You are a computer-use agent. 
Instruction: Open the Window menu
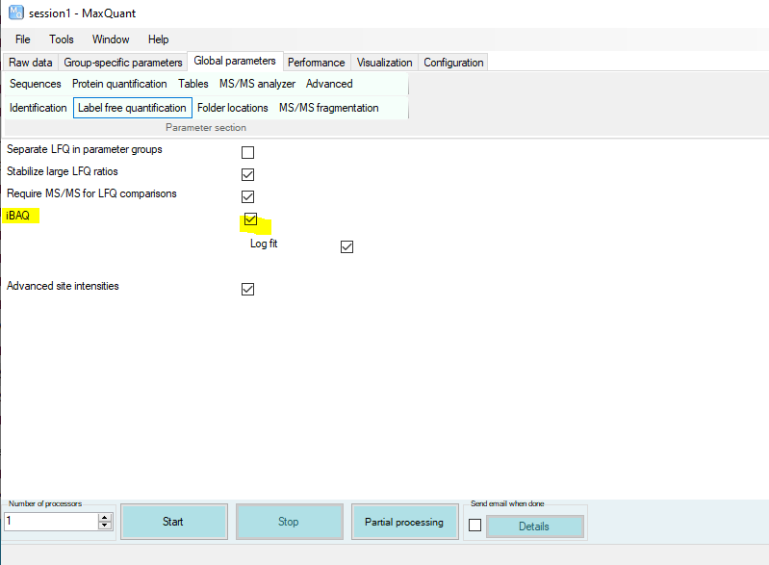click(111, 39)
